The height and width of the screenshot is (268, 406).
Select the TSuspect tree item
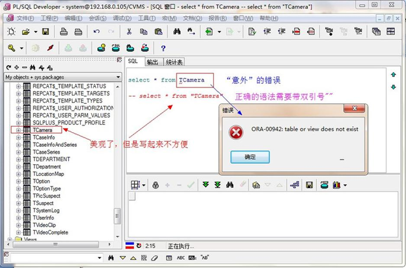point(43,203)
